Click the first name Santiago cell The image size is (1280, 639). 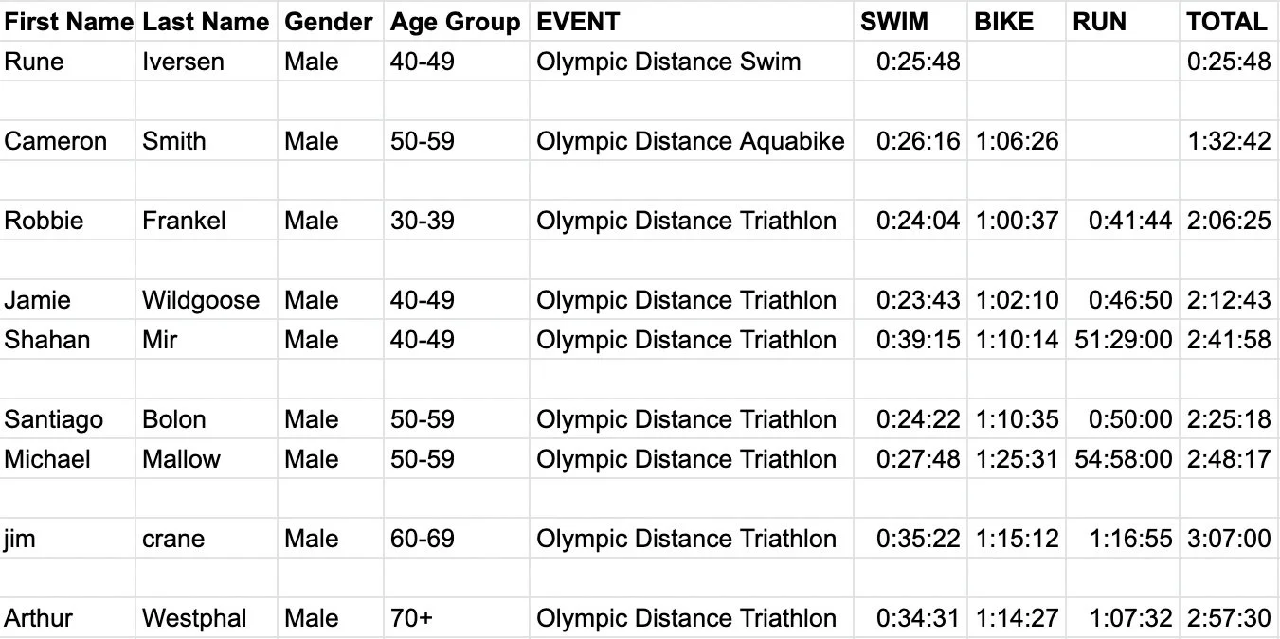point(54,420)
